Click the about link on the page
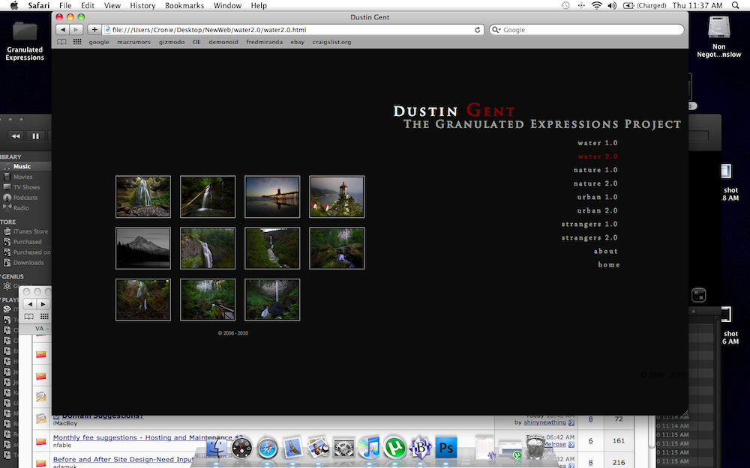The image size is (750, 468). coord(605,251)
